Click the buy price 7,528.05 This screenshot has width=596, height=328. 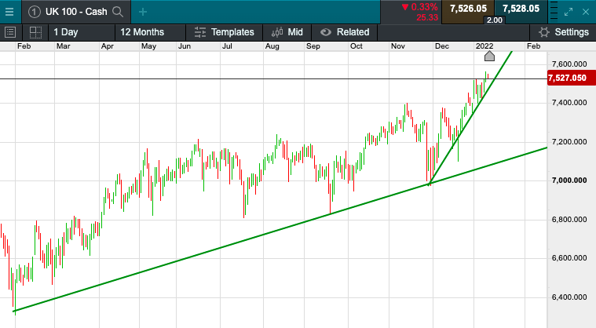521,9
